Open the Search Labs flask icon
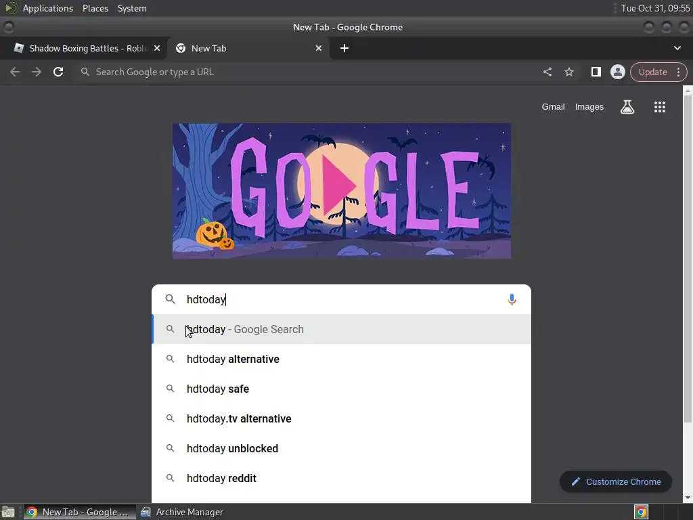693x520 pixels. click(627, 107)
